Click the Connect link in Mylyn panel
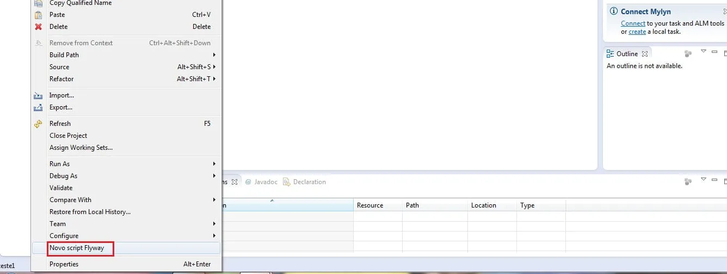The image size is (727, 274). pyautogui.click(x=633, y=23)
